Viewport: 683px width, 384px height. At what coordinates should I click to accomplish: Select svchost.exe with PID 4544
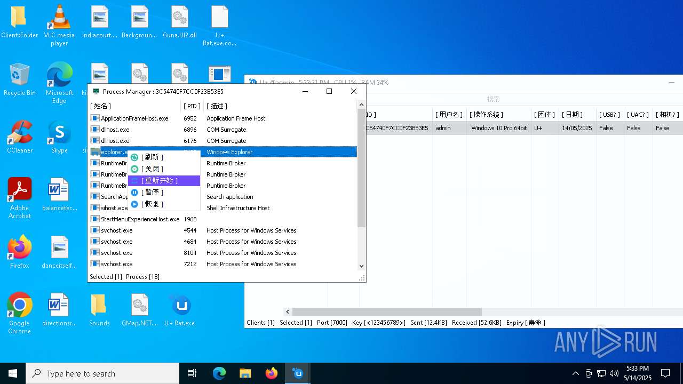pyautogui.click(x=223, y=230)
